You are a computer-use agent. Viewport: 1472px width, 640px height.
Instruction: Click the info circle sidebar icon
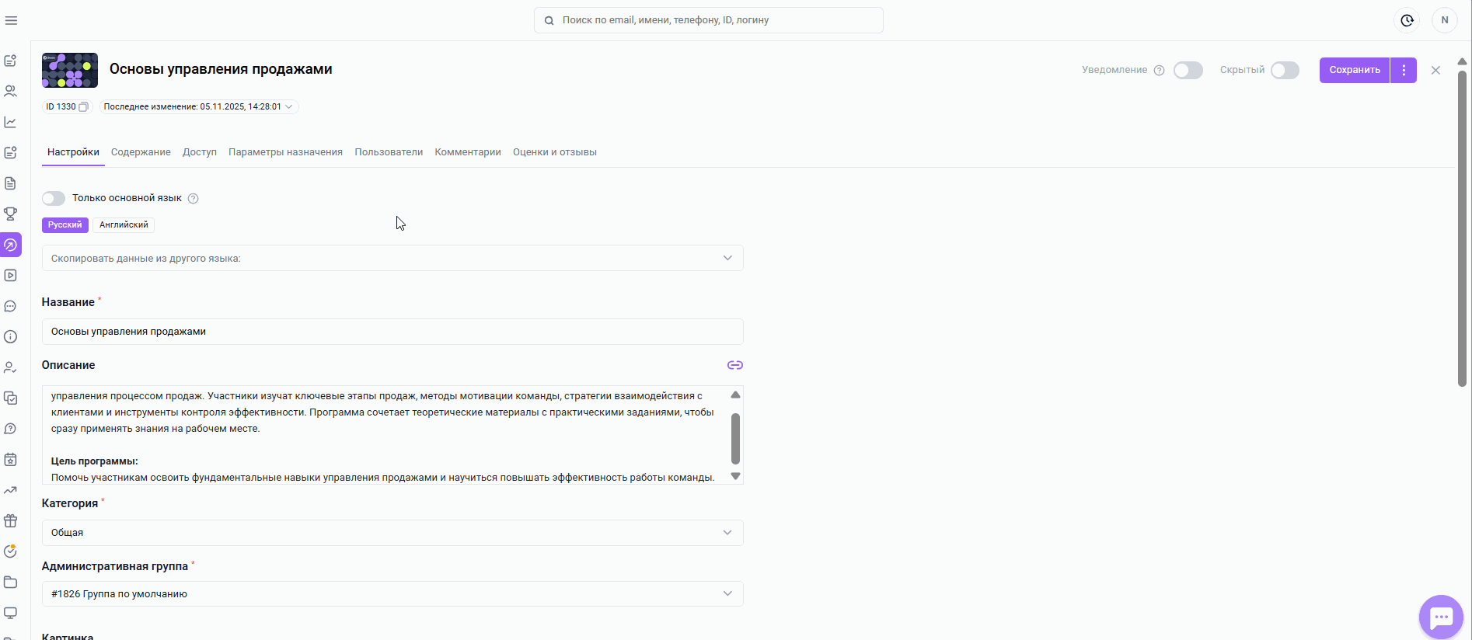pyautogui.click(x=11, y=337)
